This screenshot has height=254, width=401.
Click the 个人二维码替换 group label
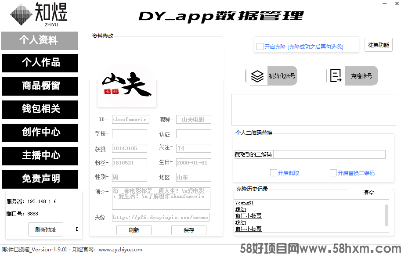(x=254, y=132)
